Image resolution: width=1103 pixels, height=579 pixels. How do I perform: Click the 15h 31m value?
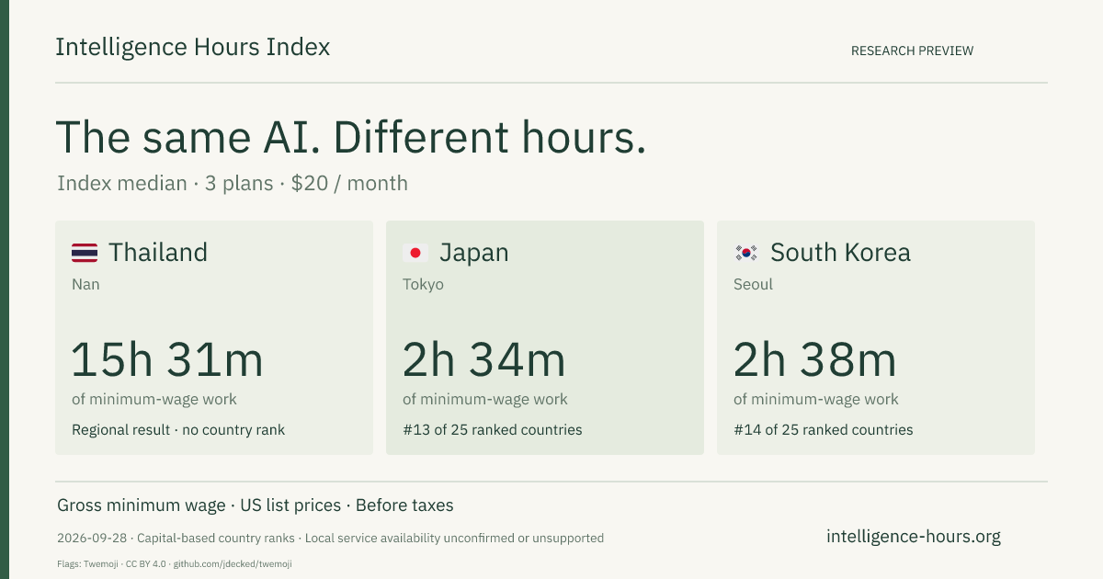[167, 359]
